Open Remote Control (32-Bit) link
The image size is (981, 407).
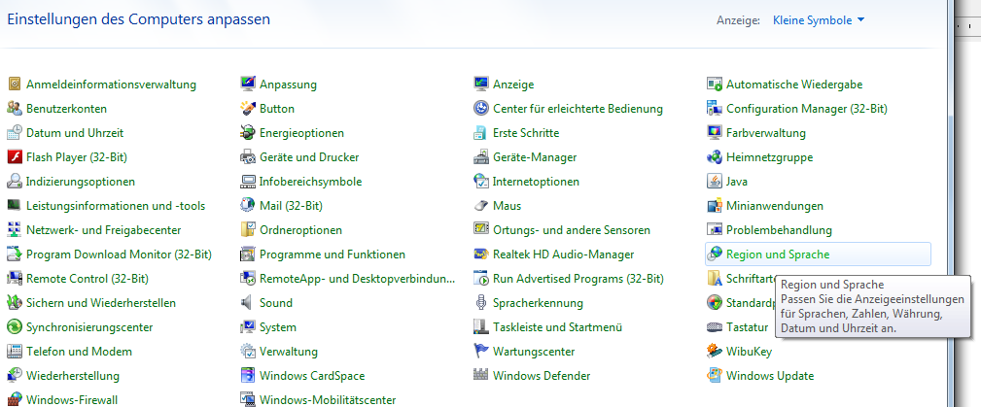point(88,278)
